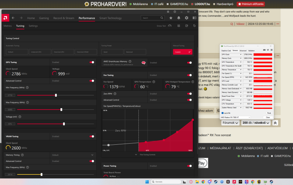Show help for Voltage (mV)
Image resolution: width=293 pixels, height=185 pixels.
point(20,117)
